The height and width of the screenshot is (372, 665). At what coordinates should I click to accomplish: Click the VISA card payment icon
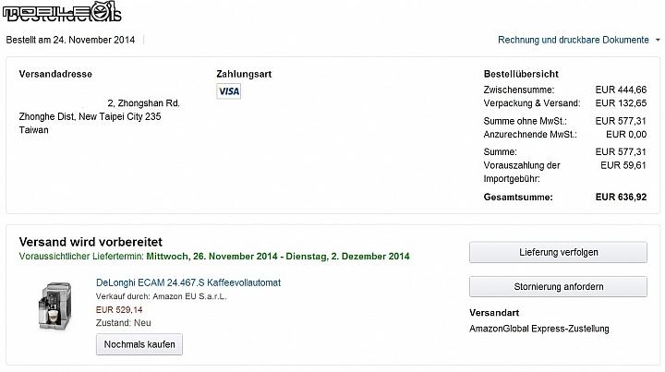pos(229,91)
